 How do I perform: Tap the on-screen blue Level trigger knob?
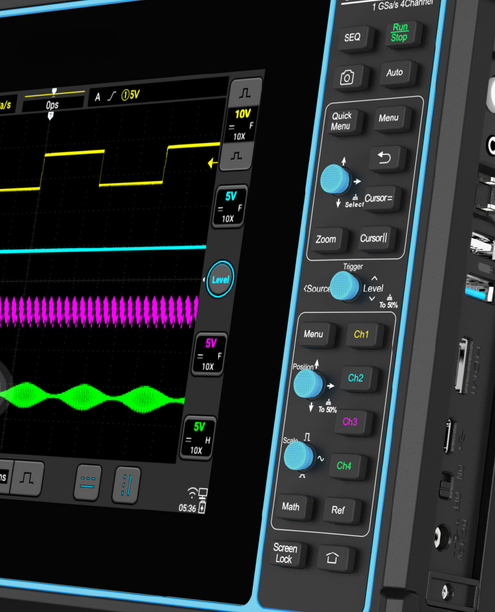[220, 279]
